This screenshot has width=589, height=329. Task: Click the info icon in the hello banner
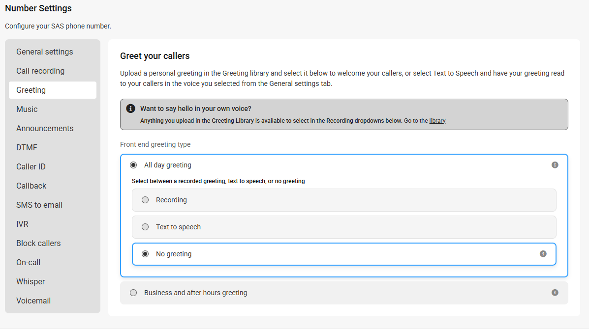(x=130, y=109)
